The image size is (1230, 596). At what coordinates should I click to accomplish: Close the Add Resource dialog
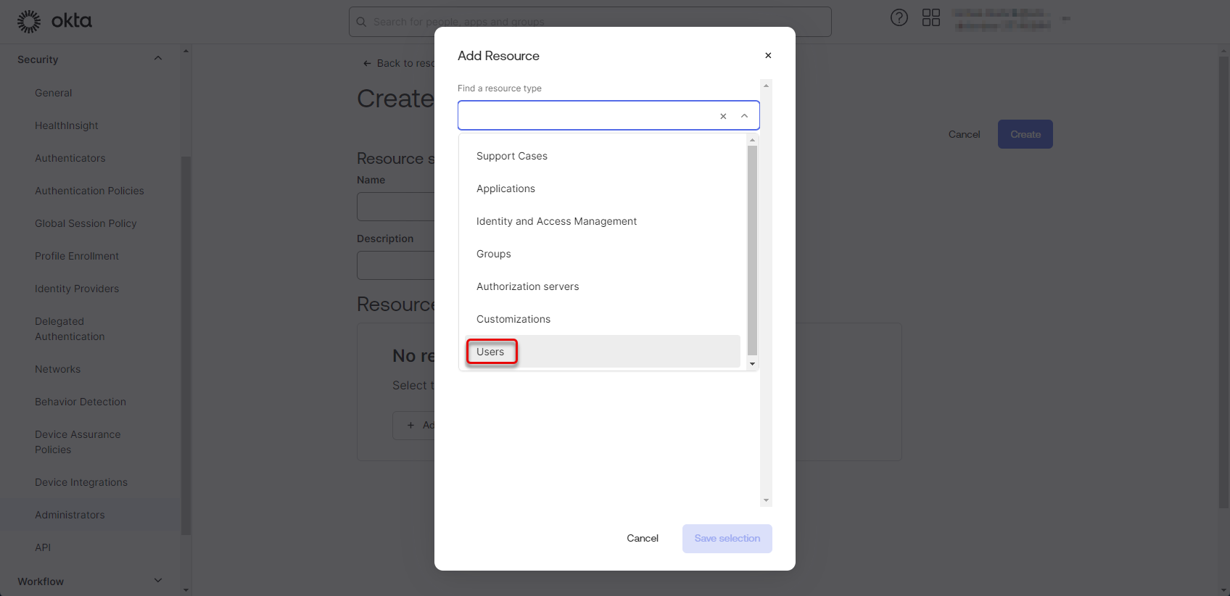pos(768,56)
